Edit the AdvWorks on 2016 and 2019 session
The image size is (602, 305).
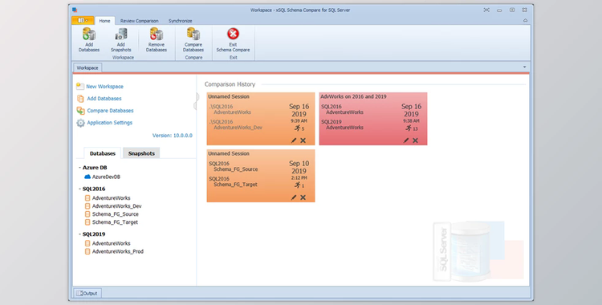406,140
